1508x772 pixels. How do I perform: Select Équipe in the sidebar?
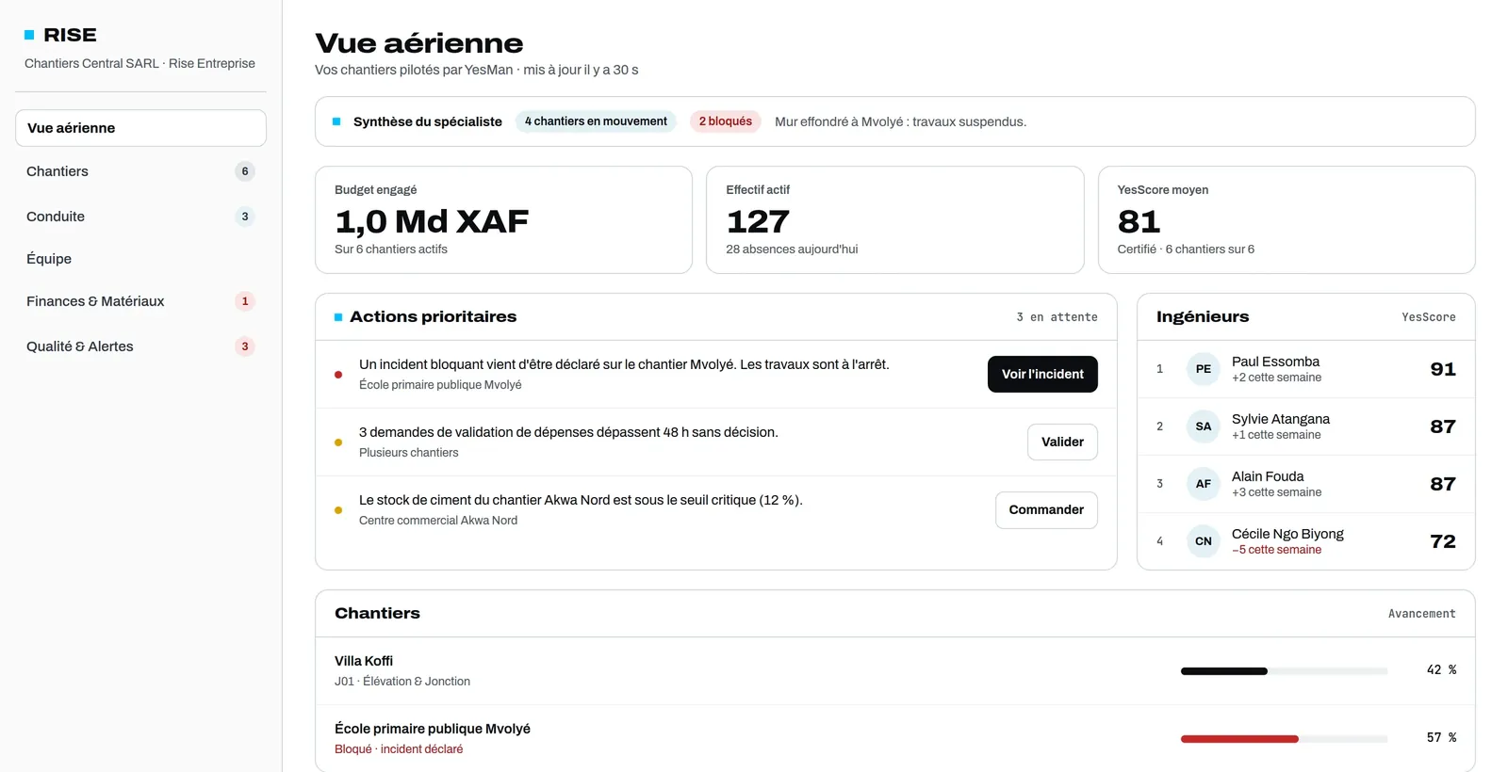[140, 259]
